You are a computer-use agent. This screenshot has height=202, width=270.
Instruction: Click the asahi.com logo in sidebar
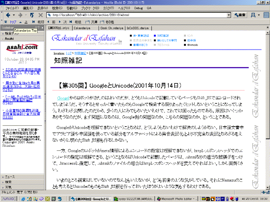click(x=22, y=47)
